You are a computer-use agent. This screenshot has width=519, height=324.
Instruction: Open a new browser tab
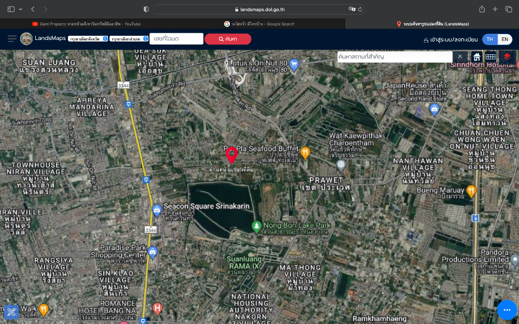tap(495, 9)
